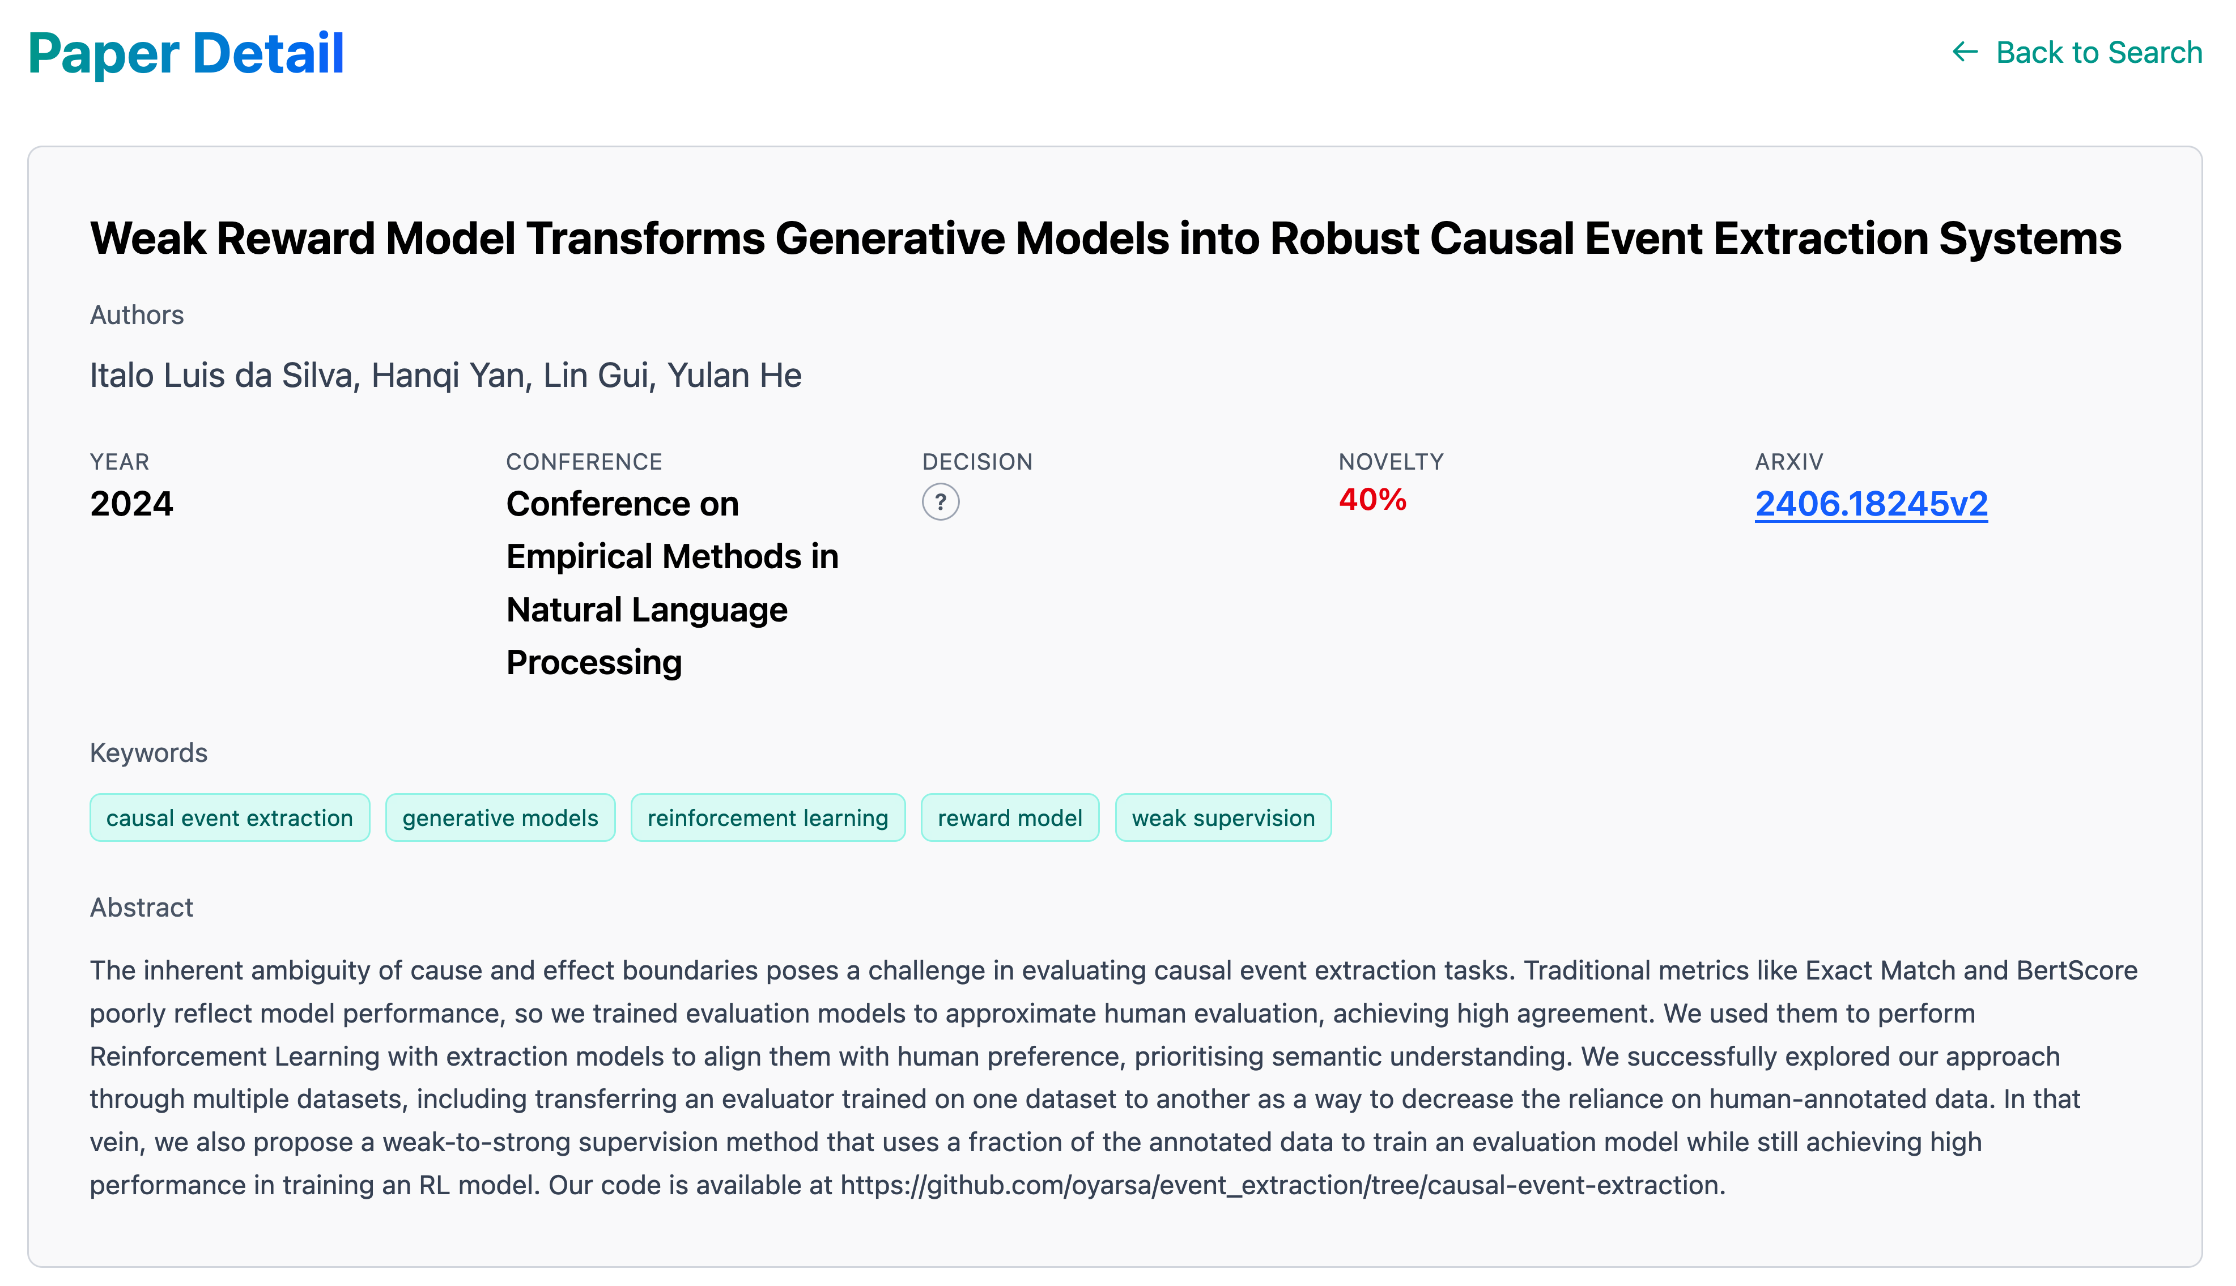
Task: Click the author names line
Action: (445, 376)
